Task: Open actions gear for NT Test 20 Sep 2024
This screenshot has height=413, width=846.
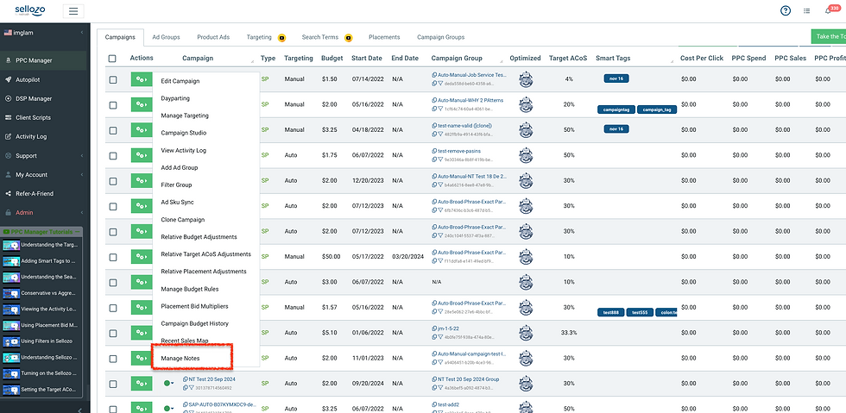Action: [x=142, y=384]
